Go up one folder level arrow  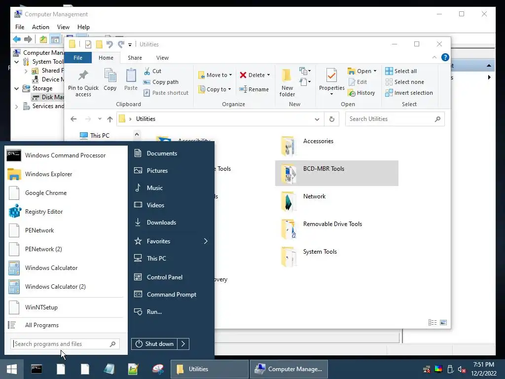(x=110, y=119)
